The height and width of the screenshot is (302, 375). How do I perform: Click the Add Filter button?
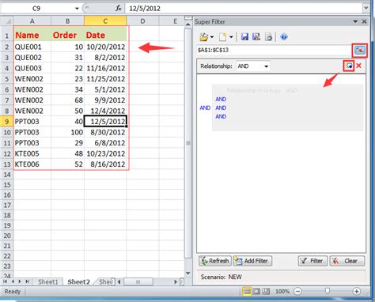point(252,261)
